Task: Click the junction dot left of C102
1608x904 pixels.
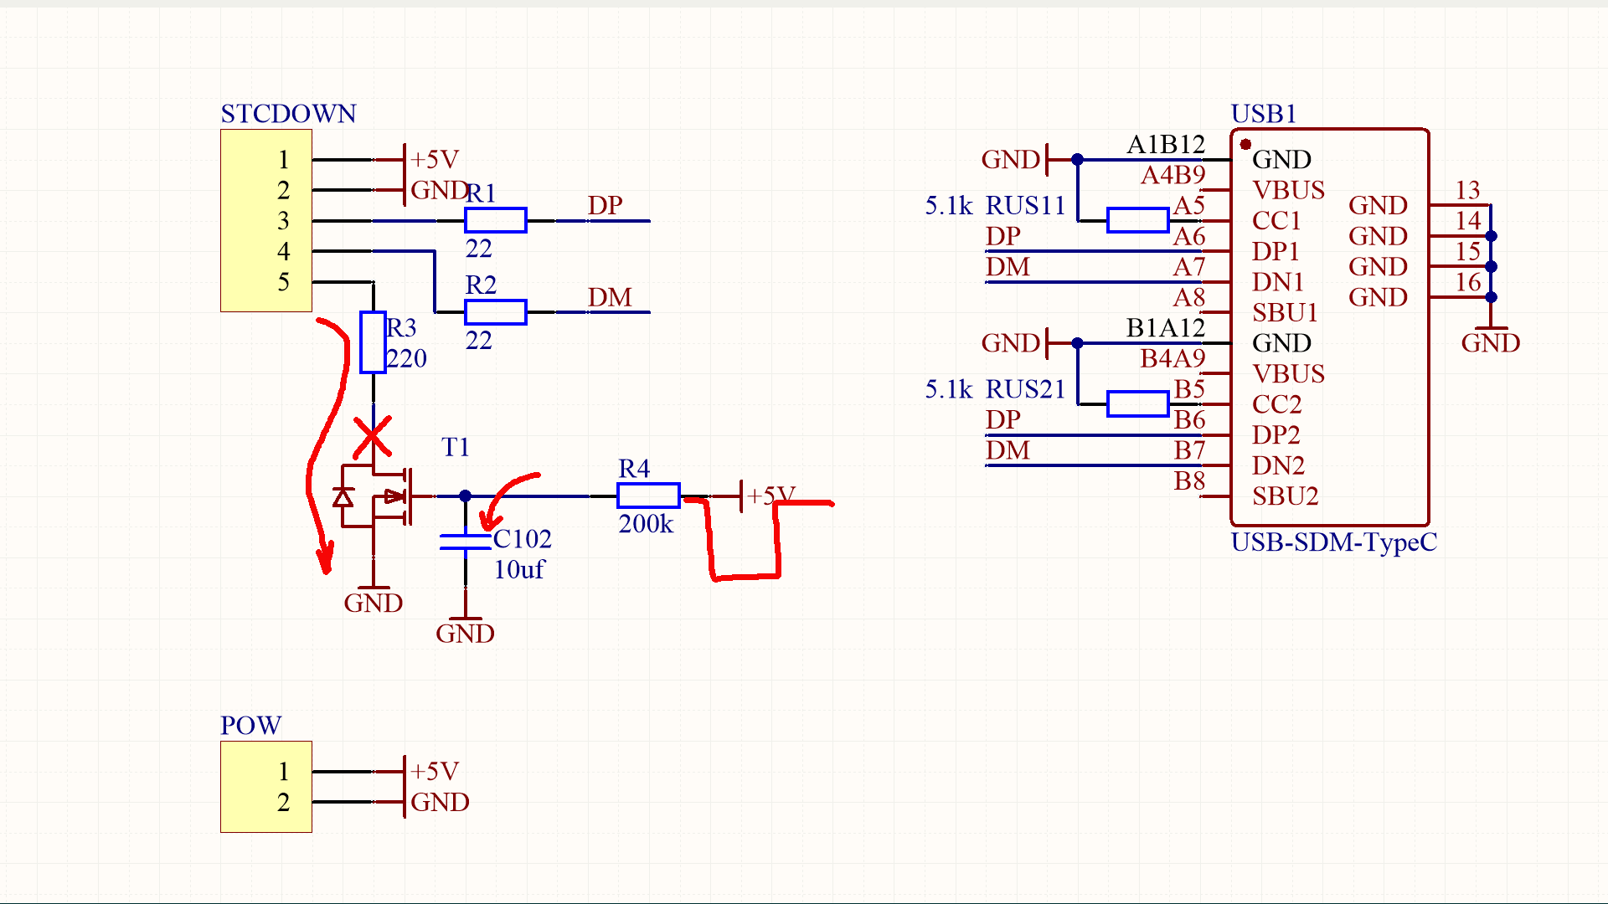Action: pyautogui.click(x=466, y=496)
